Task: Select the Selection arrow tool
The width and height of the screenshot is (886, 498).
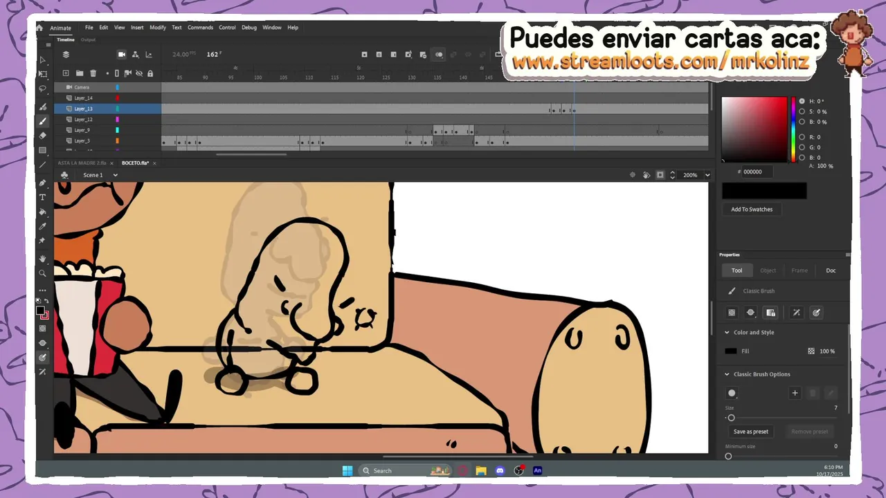Action: (x=42, y=60)
